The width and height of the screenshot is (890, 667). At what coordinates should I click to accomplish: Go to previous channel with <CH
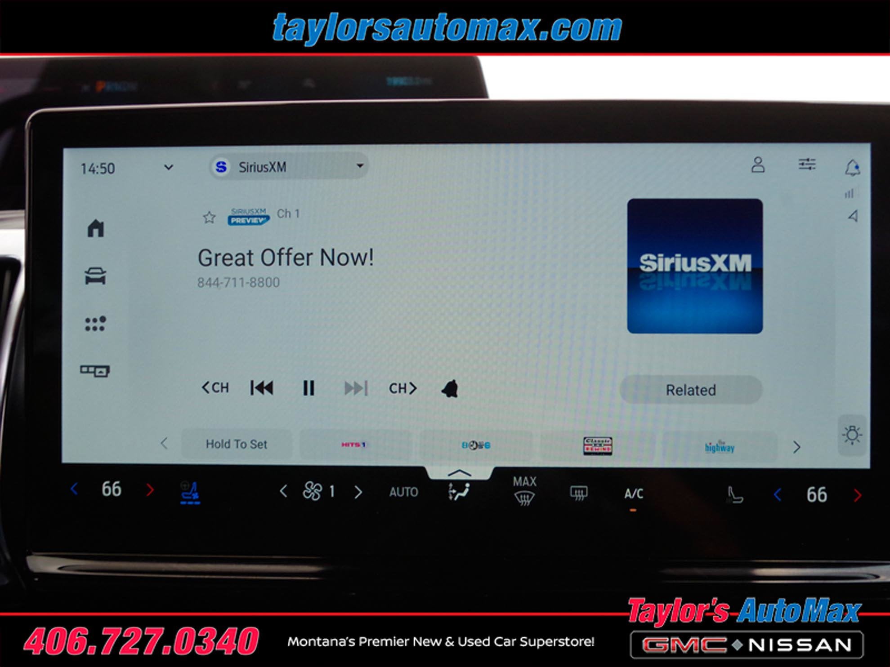[215, 387]
